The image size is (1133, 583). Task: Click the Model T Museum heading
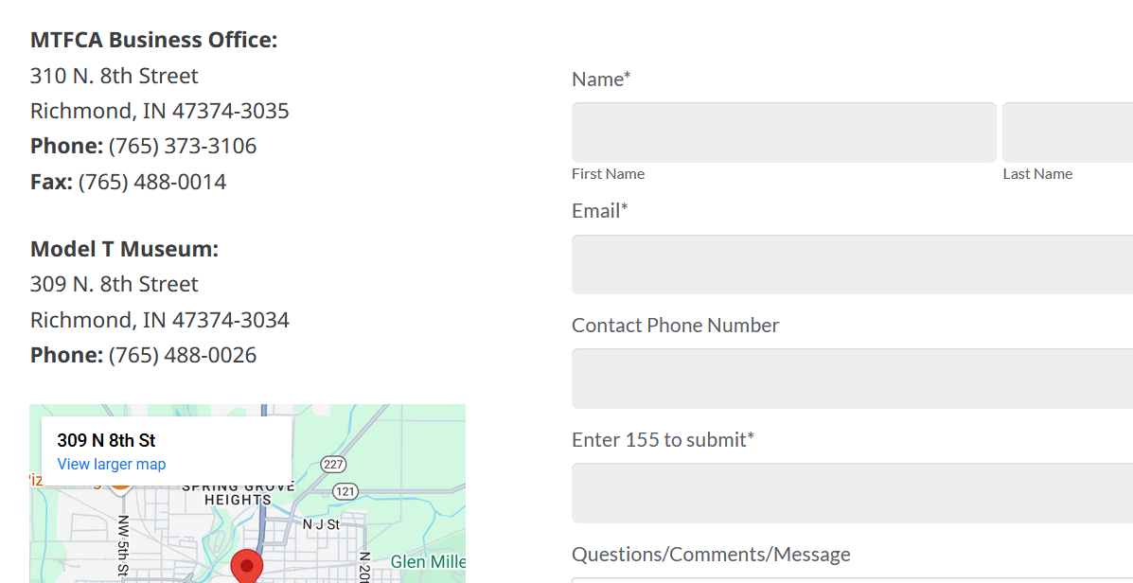(124, 249)
